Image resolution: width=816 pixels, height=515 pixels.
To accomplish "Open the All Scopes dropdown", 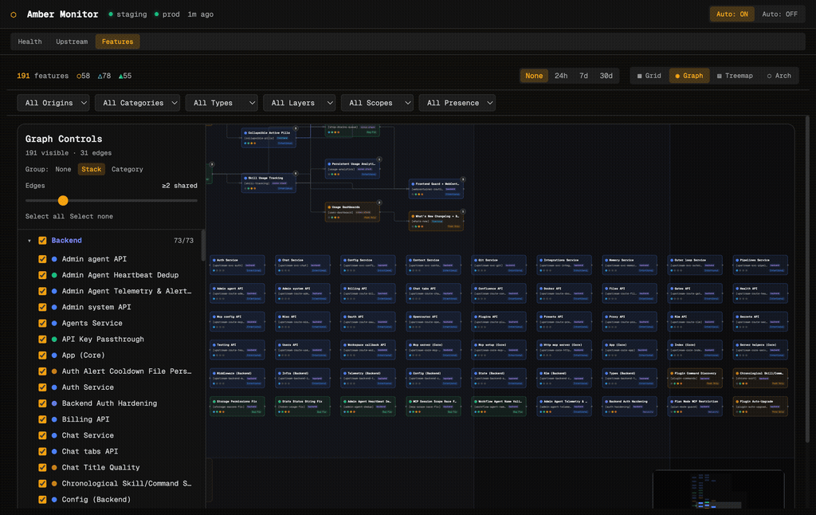I will point(377,103).
